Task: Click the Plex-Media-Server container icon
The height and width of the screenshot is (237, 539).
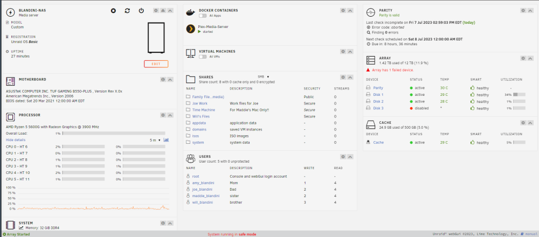Action: click(191, 29)
